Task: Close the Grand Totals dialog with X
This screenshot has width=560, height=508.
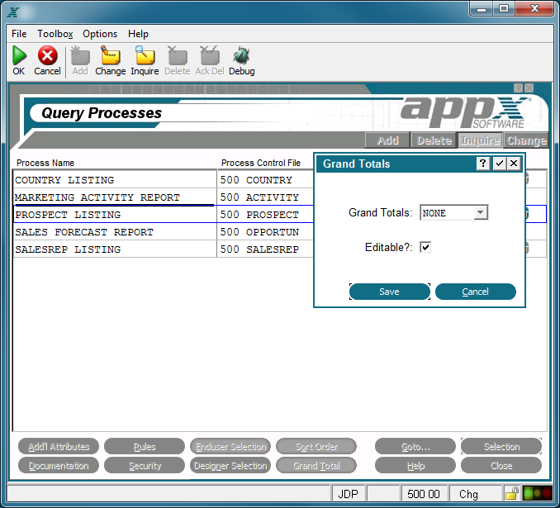Action: point(514,164)
